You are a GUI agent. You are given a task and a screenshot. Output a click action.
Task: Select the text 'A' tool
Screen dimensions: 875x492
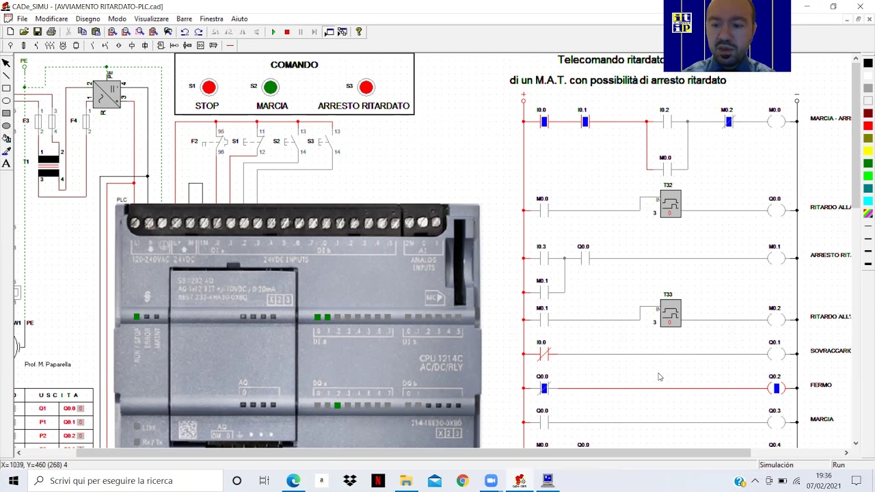click(x=6, y=163)
